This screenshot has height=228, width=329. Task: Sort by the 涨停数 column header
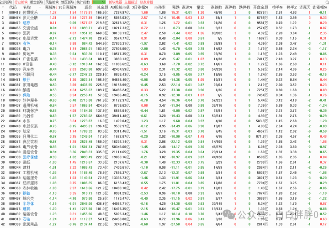(231, 7)
